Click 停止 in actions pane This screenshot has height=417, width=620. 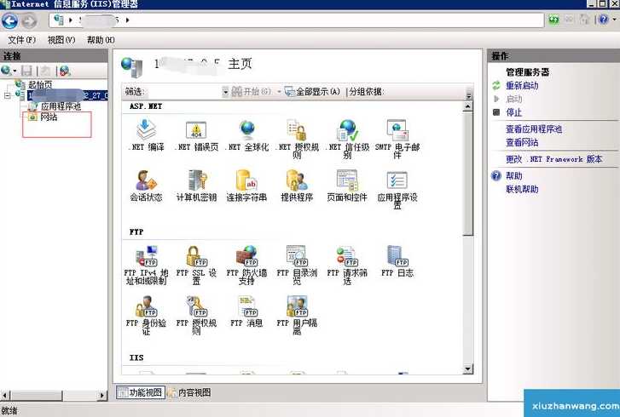(x=513, y=112)
